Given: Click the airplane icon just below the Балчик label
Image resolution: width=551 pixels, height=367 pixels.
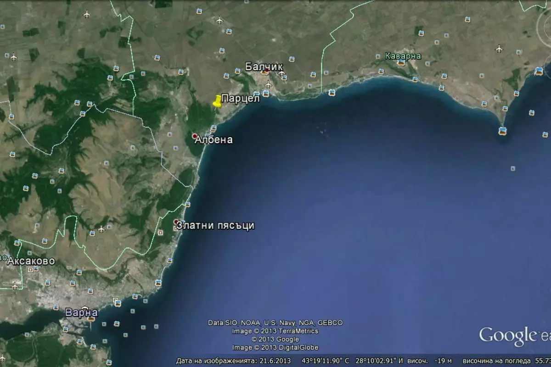Looking at the screenshot, I should [269, 84].
